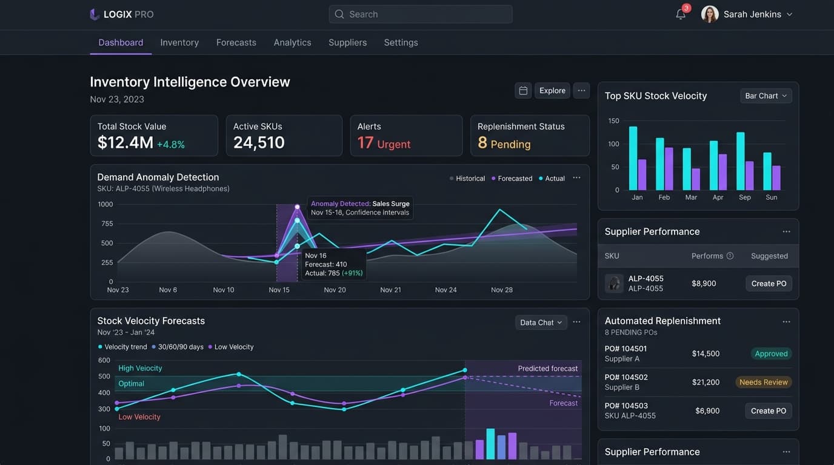Switch to the Dashboard tab

click(121, 42)
